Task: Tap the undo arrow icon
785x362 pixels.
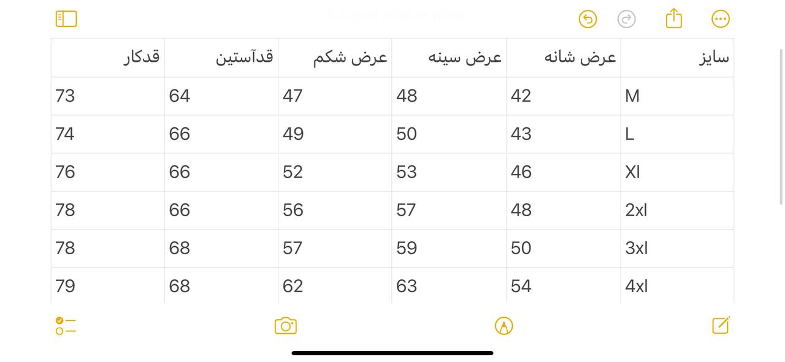Action: coord(588,19)
